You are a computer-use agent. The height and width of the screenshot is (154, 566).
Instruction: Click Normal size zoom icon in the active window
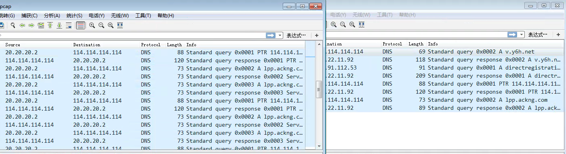coord(111,25)
